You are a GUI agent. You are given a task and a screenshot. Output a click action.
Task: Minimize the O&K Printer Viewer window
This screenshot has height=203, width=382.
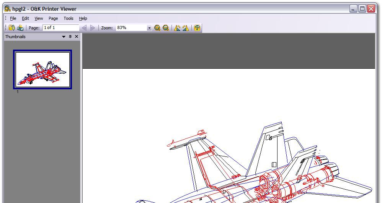[x=353, y=9]
